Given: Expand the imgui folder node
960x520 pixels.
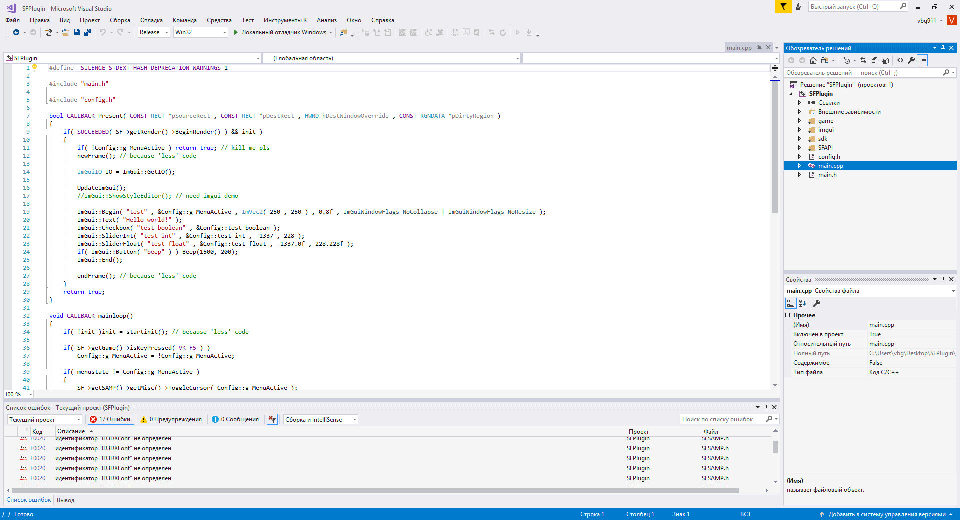Looking at the screenshot, I should (x=799, y=130).
